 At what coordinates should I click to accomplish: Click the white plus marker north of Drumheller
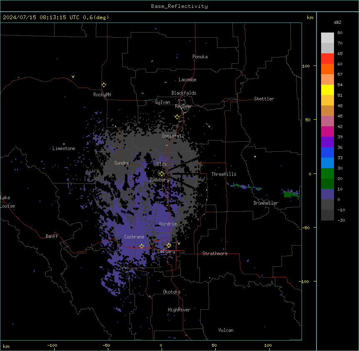255,156
